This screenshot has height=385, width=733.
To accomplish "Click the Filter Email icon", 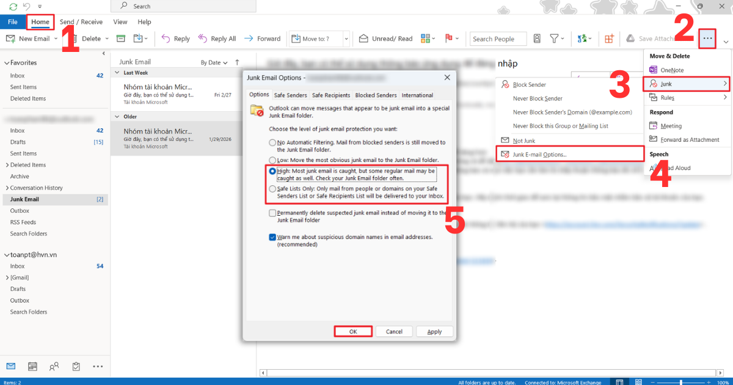I will pyautogui.click(x=555, y=38).
